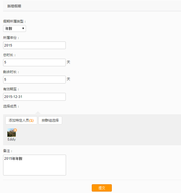The height and width of the screenshot is (193, 181).
Task: Click the 选择成员 label
Action: click(x=11, y=106)
